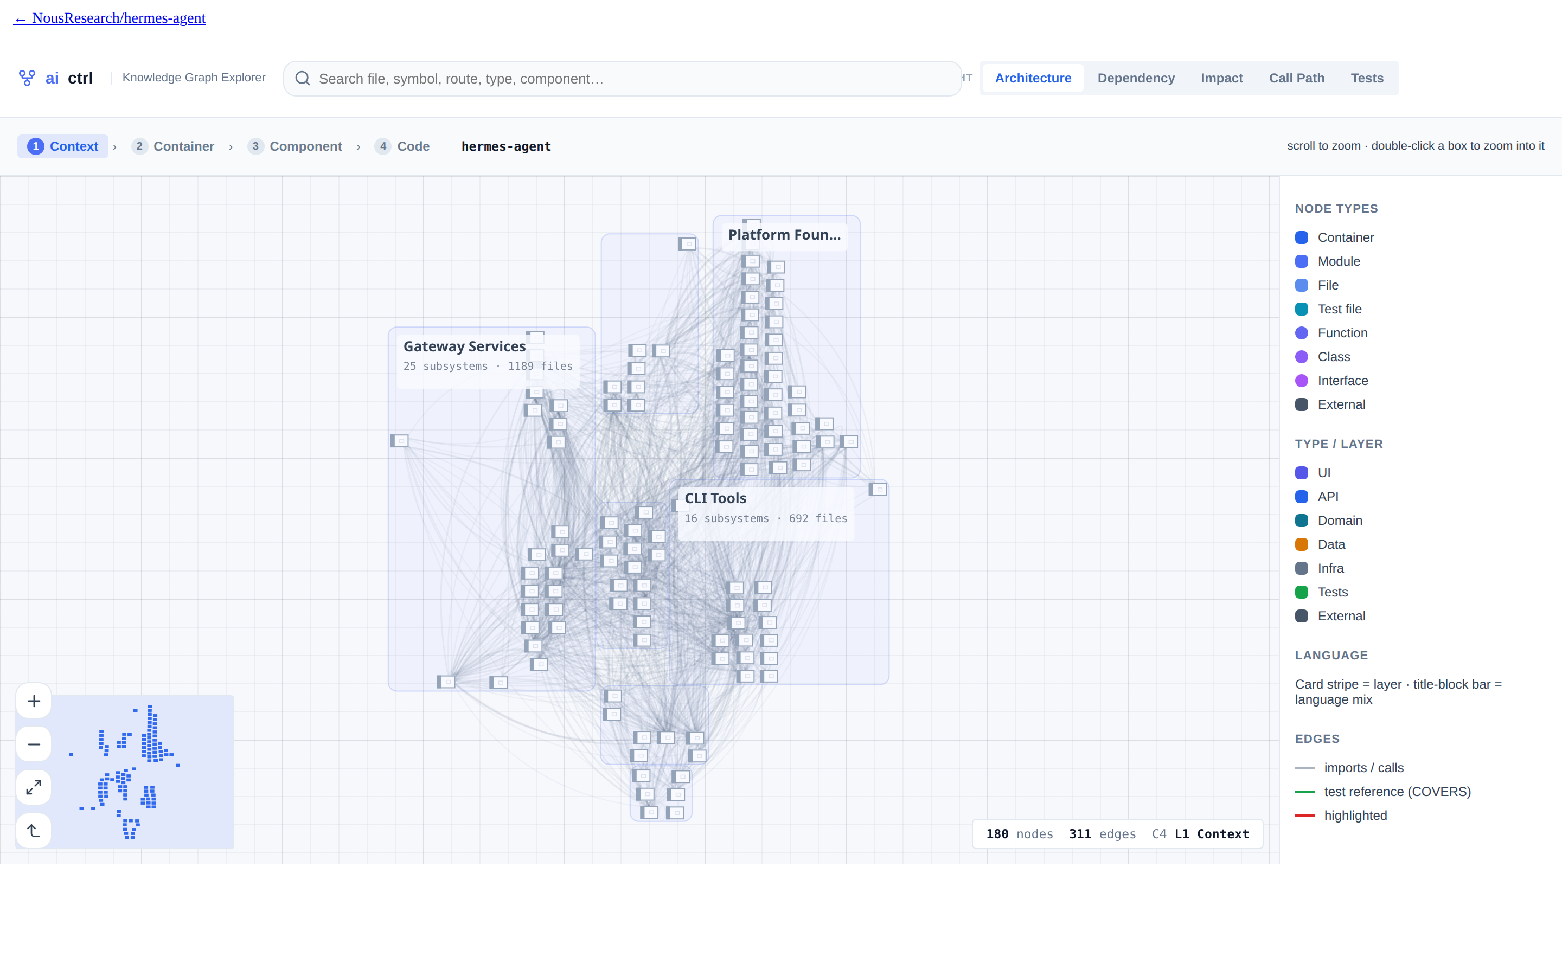Click the go-up-level arrow icon

coord(34,831)
